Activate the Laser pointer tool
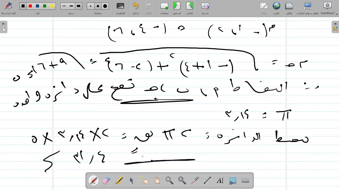This screenshot has width=339, height=190. point(195,180)
